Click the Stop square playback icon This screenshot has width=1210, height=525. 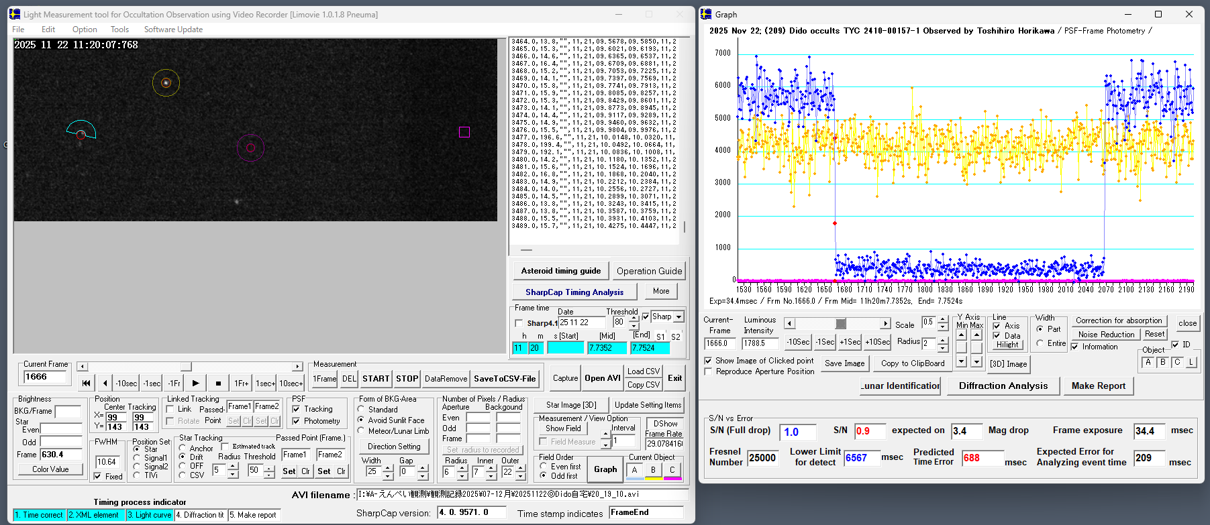click(x=218, y=384)
